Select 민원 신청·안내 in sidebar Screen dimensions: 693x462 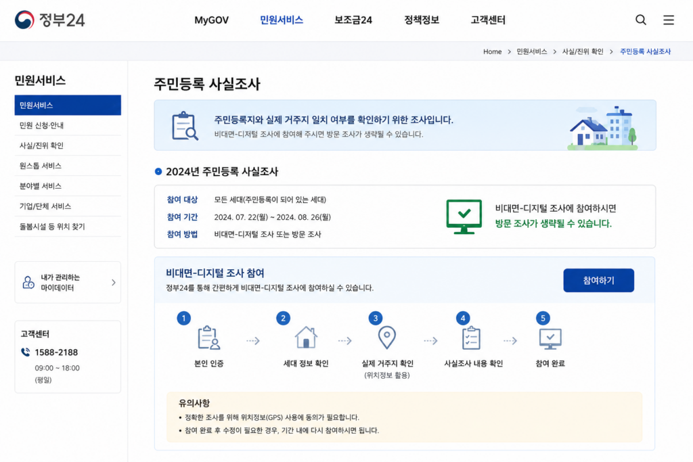[68, 125]
